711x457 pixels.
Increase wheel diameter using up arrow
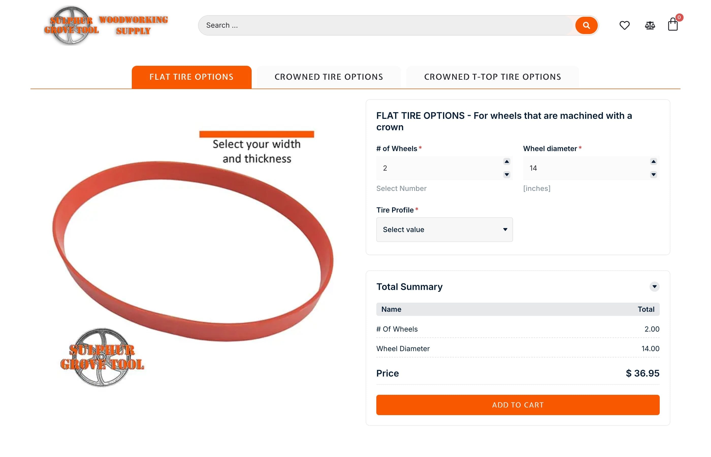tap(653, 161)
